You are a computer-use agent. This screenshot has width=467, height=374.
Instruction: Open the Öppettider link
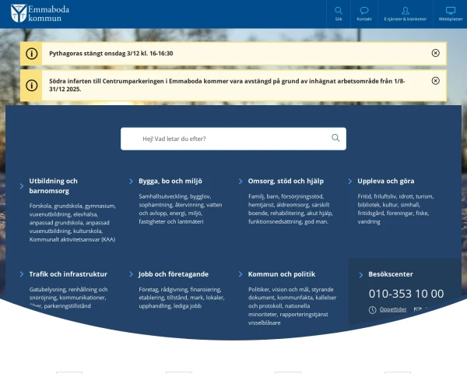click(393, 309)
